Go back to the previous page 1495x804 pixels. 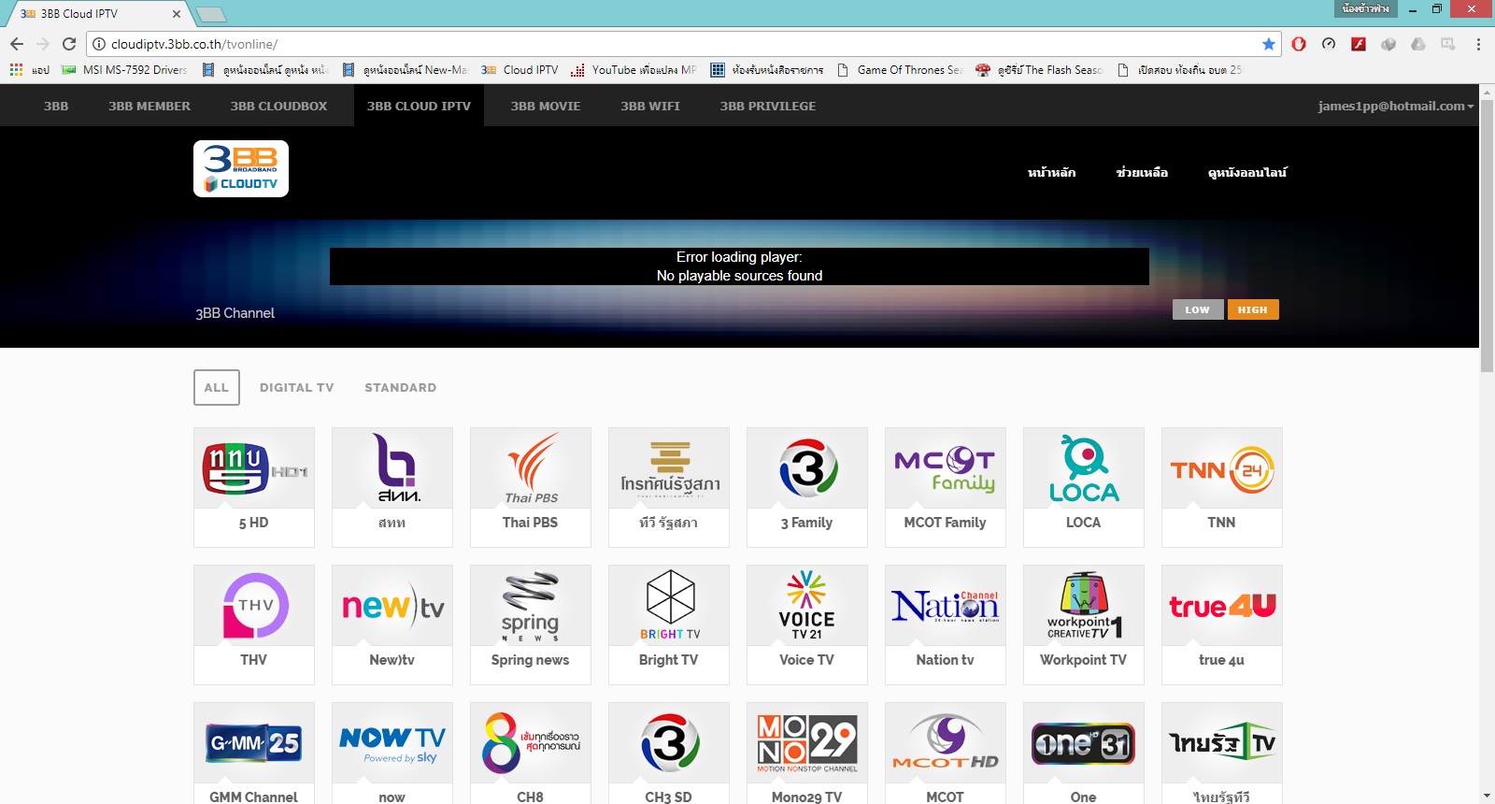tap(17, 44)
